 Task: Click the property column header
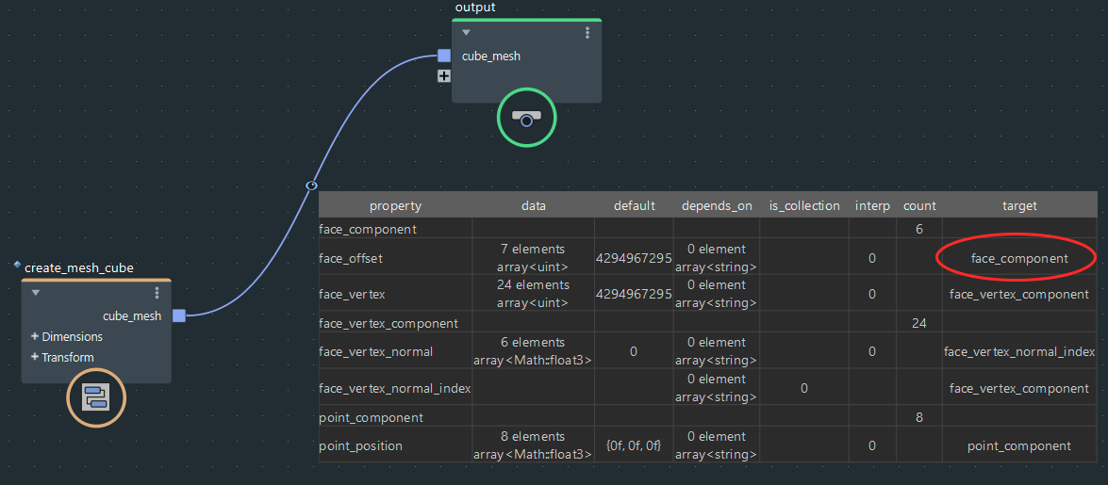(395, 205)
